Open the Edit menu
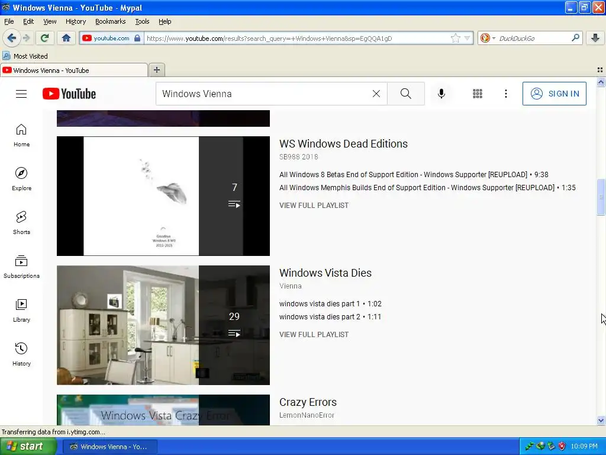This screenshot has width=606, height=455. point(28,21)
